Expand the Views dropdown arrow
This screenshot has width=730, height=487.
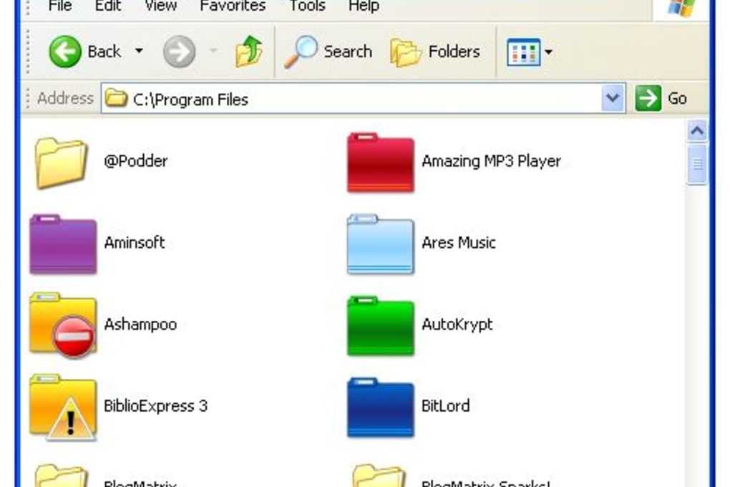[x=548, y=52]
